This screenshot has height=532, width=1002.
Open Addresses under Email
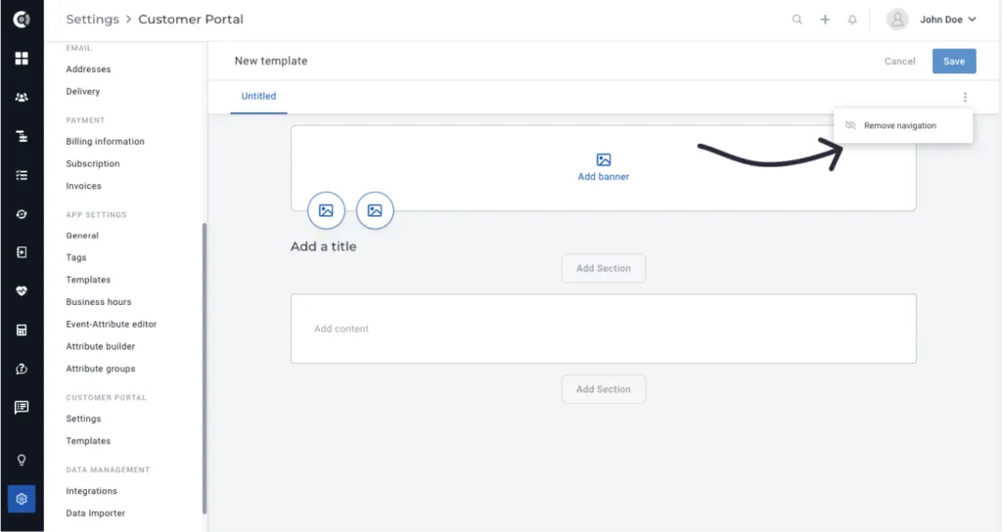[88, 69]
